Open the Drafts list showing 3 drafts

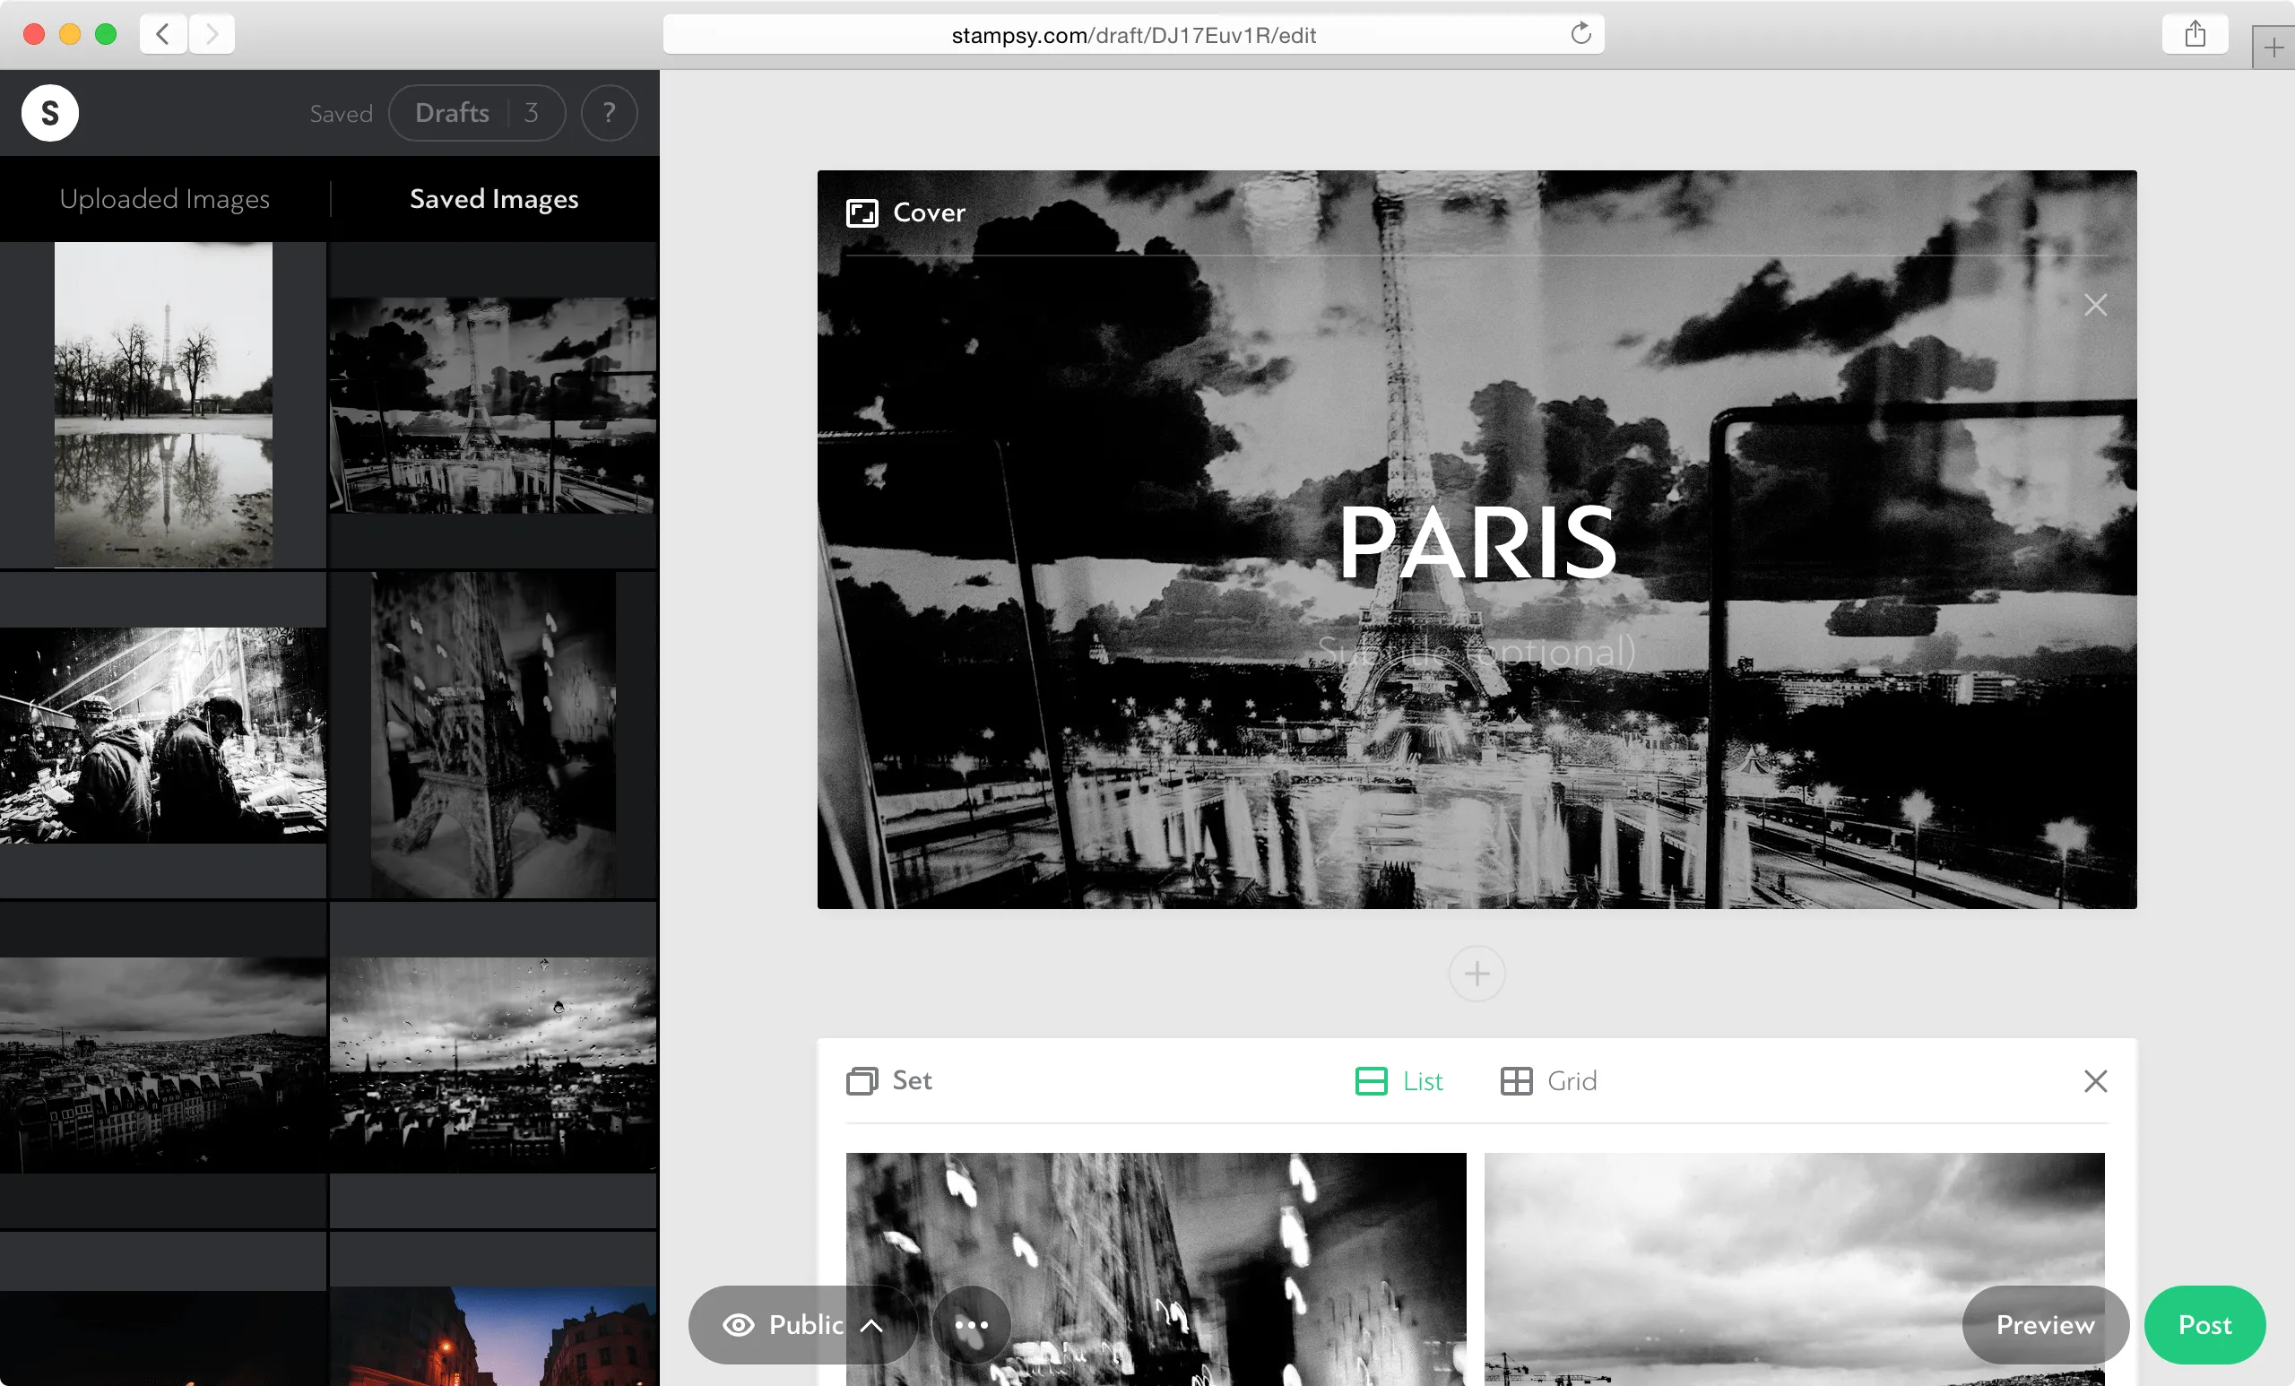(x=477, y=113)
